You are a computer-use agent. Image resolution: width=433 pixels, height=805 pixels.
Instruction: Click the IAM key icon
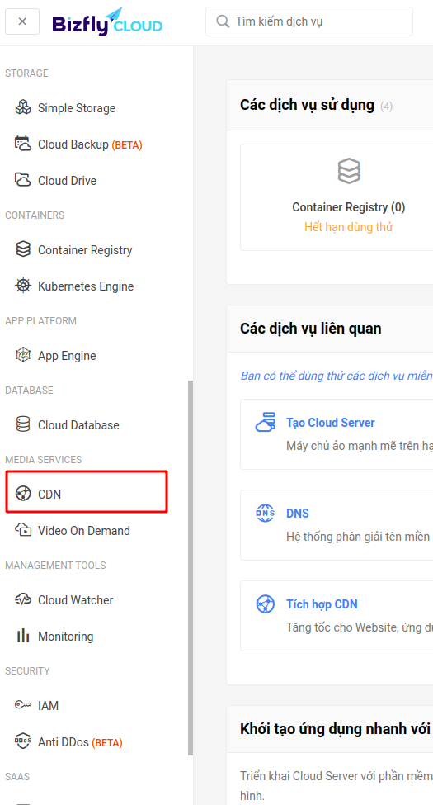click(x=23, y=705)
